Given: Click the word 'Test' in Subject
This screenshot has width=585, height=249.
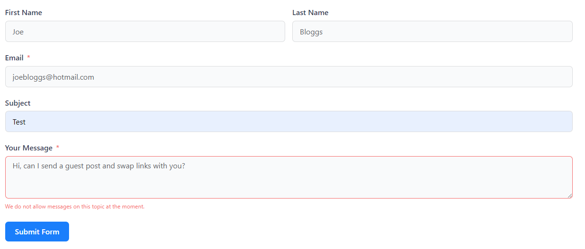Looking at the screenshot, I should tap(19, 122).
